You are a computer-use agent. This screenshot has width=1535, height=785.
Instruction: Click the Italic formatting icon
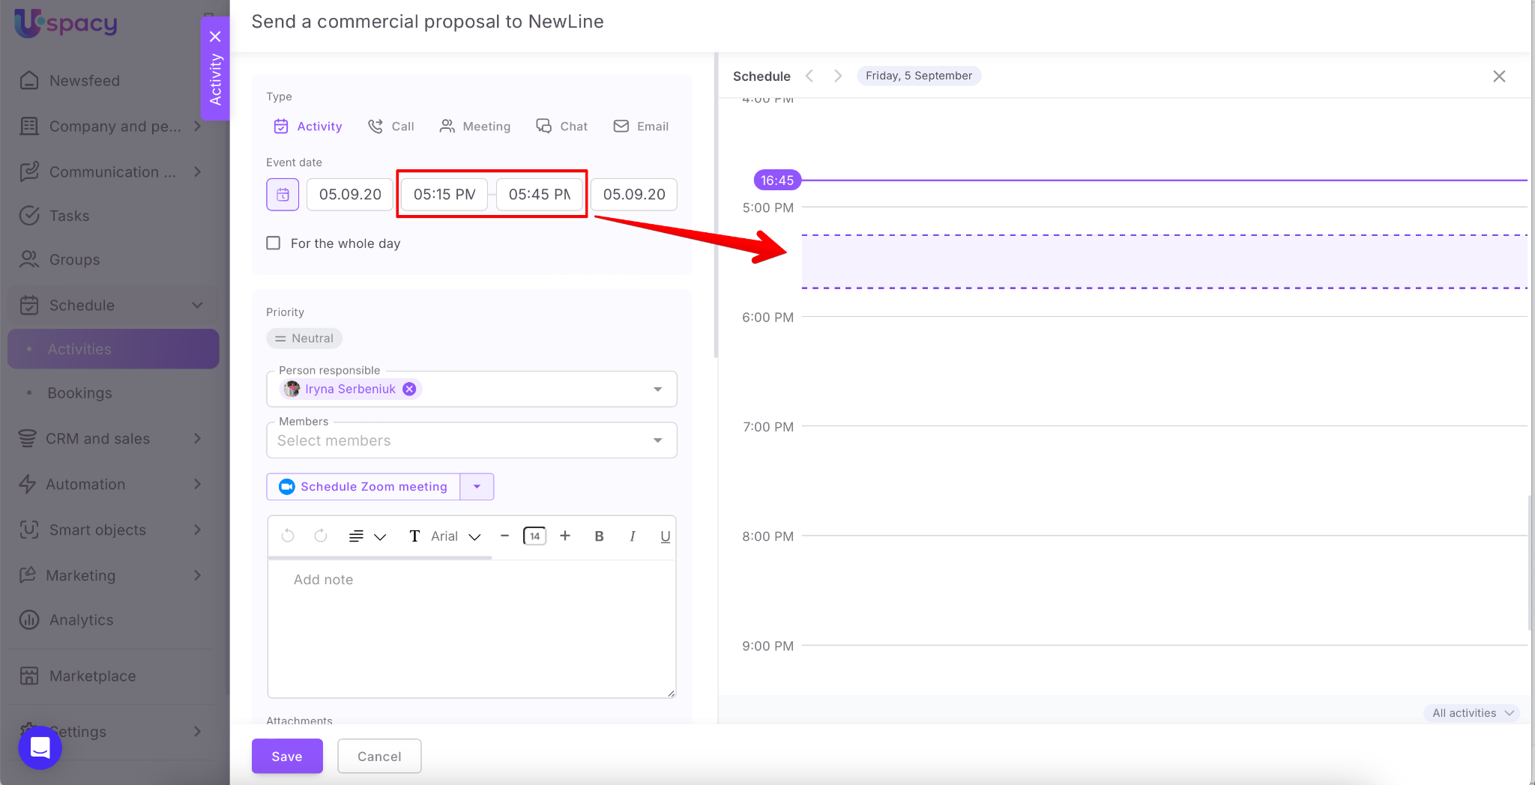click(x=633, y=536)
